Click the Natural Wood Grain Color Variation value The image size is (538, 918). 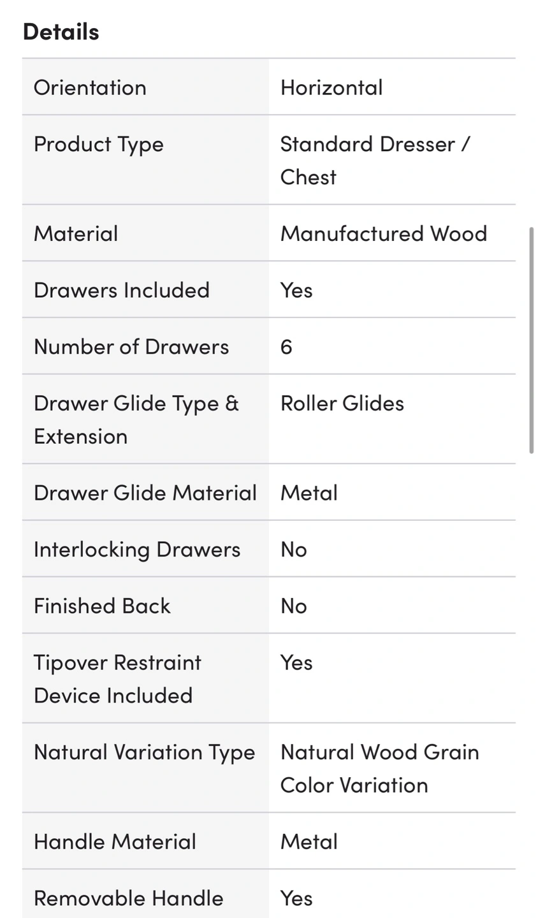click(380, 768)
